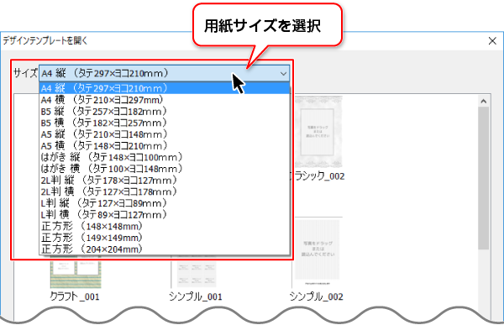Select A4 縦 (タテ297×ヨコ210mm) highlighted option
The width and height of the screenshot is (504, 325).
coord(165,88)
